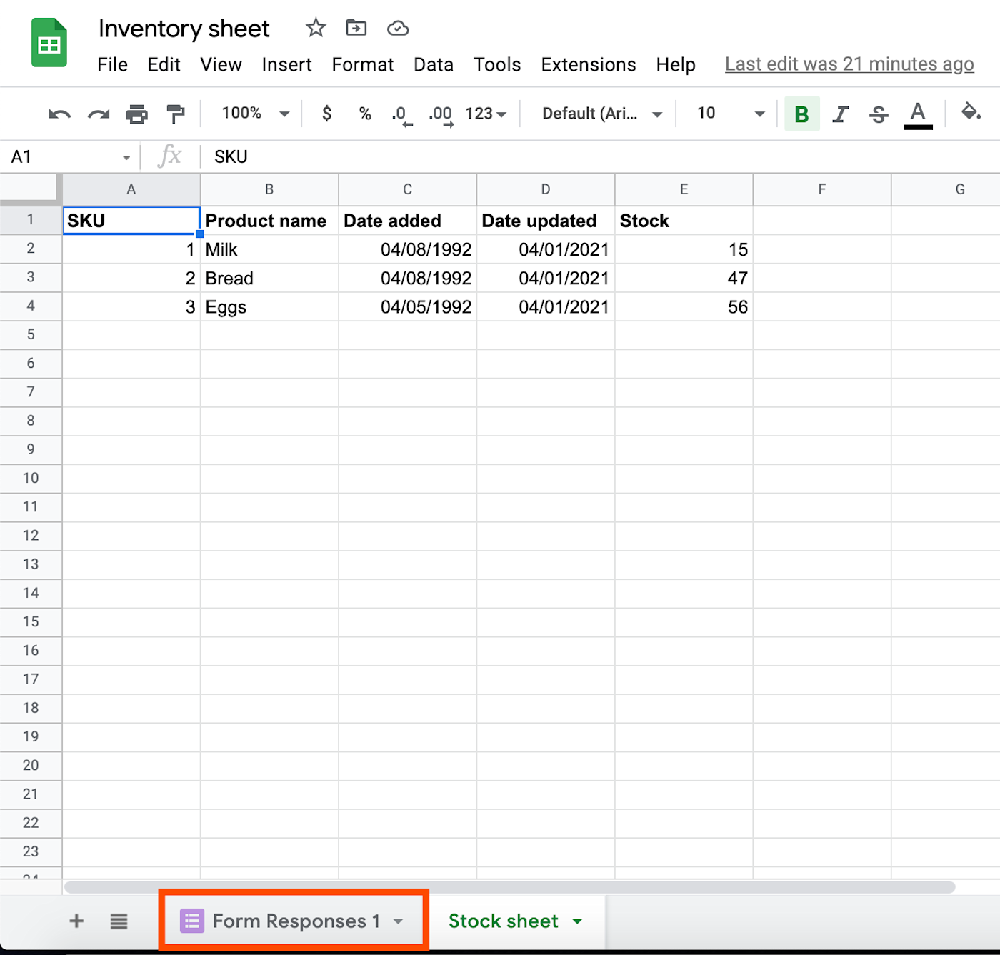Select column C header

[408, 189]
